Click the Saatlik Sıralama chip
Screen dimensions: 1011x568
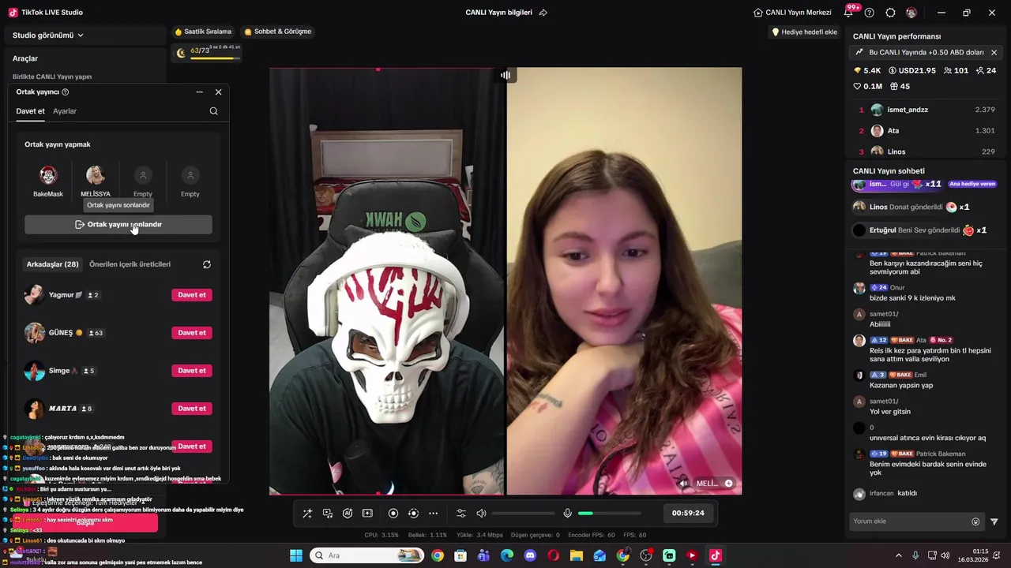coord(203,32)
